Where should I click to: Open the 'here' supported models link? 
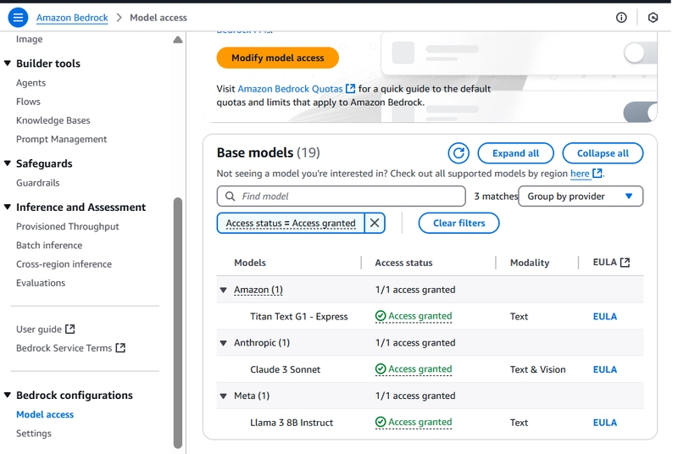point(580,174)
